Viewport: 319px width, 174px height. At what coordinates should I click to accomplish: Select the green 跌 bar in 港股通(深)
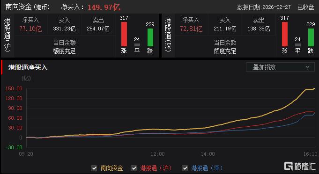tap(311, 37)
